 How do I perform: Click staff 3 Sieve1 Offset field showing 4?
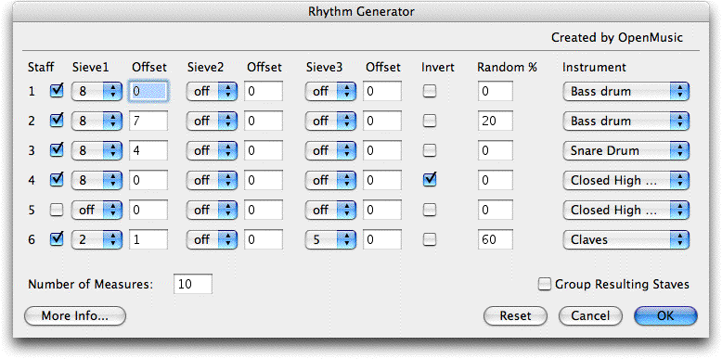click(148, 150)
